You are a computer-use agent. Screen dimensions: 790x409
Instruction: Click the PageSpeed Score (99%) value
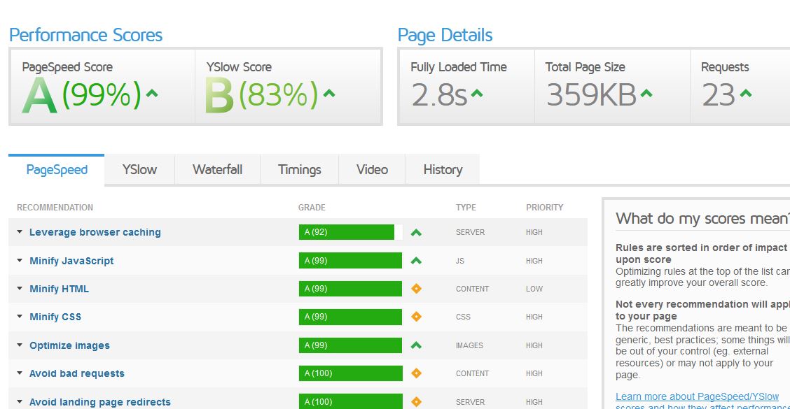[x=102, y=94]
